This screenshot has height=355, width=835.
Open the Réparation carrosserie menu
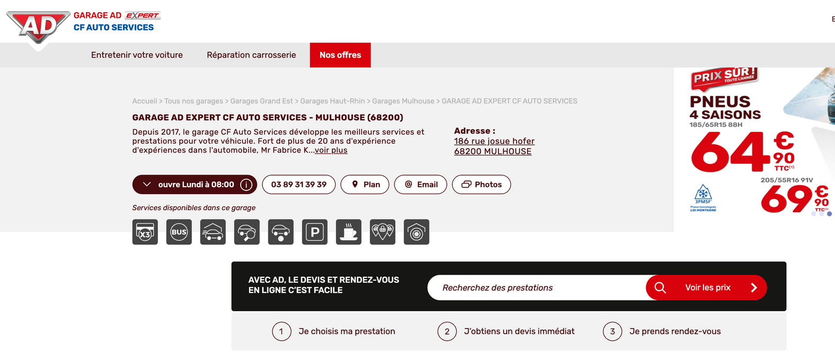pos(251,55)
